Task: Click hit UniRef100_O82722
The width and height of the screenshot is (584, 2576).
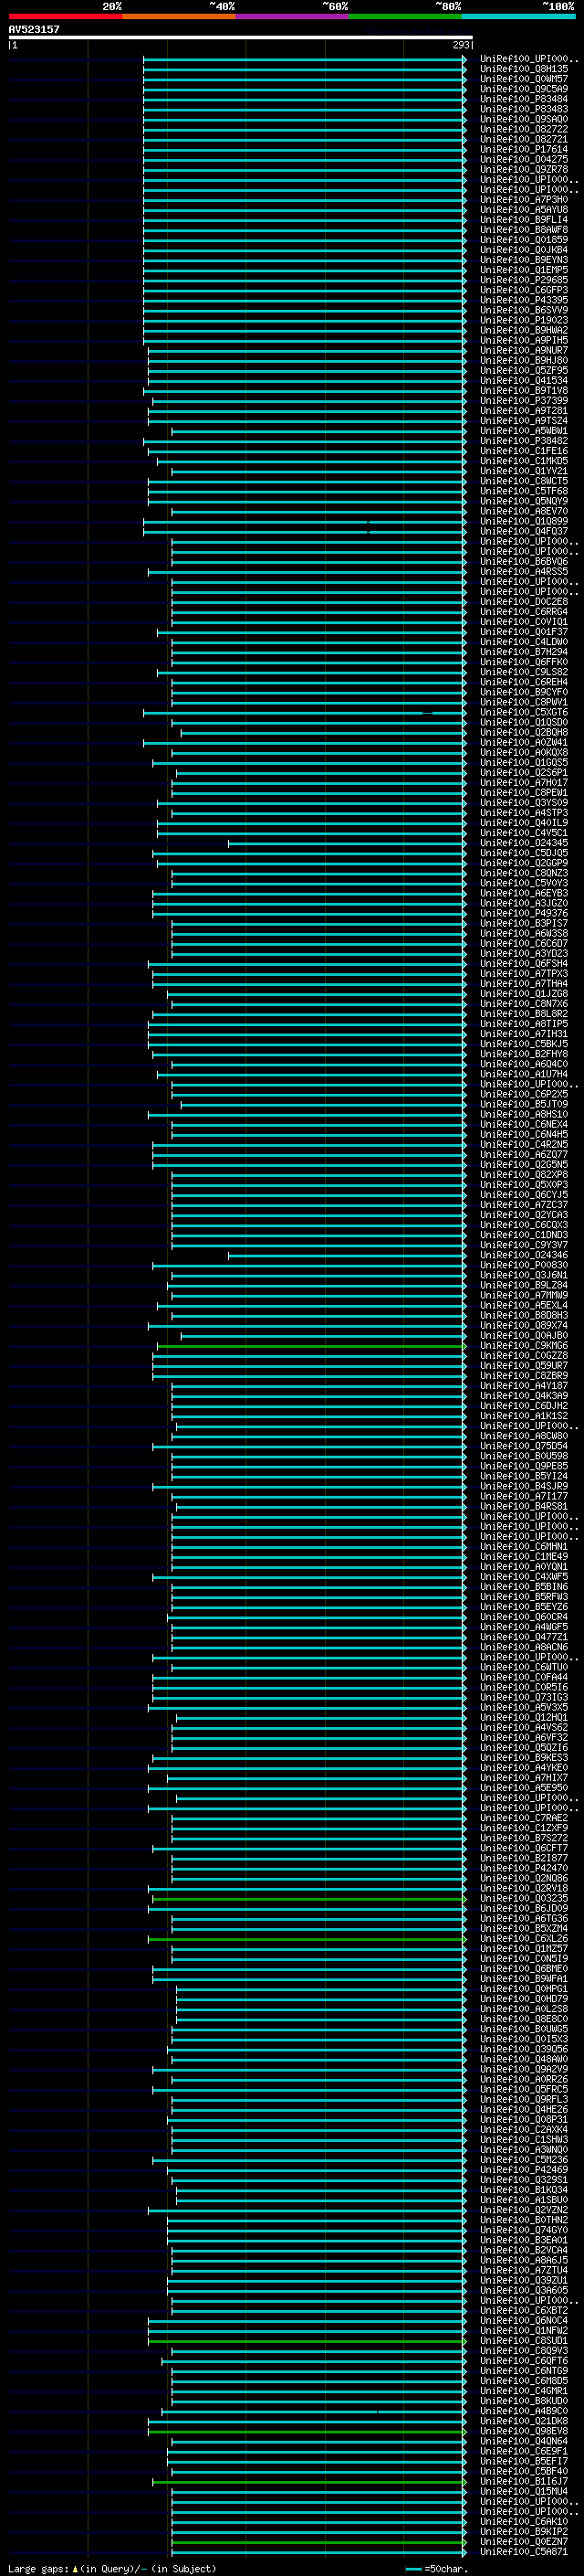Action: pyautogui.click(x=523, y=129)
